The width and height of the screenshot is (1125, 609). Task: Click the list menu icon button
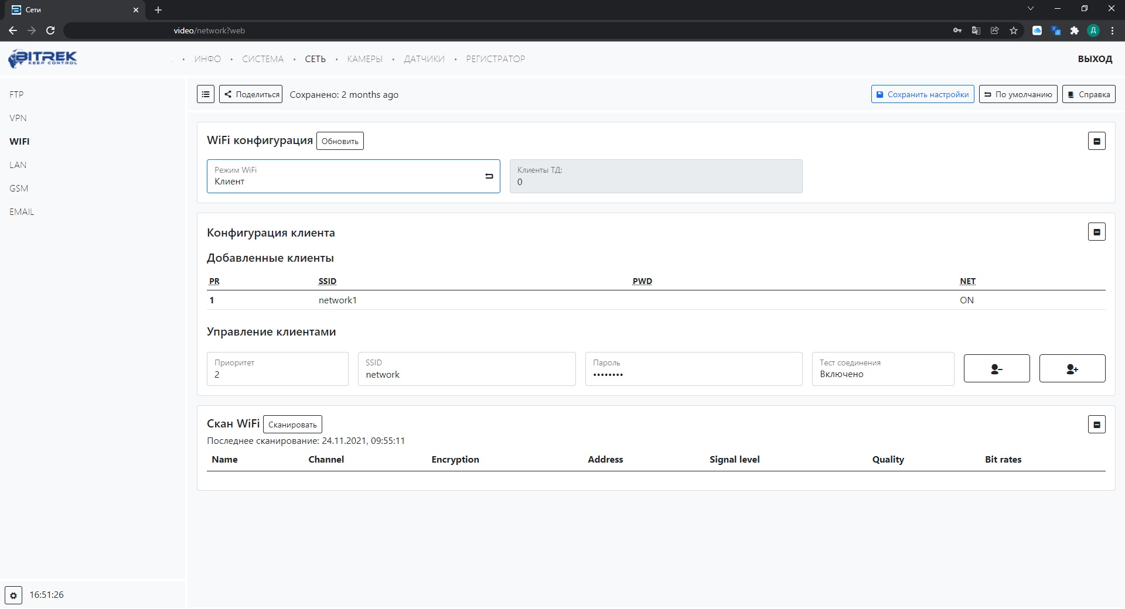(x=205, y=94)
